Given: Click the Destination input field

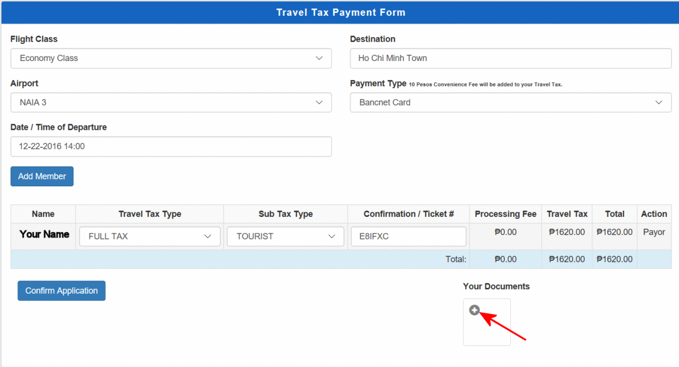Looking at the screenshot, I should [510, 58].
